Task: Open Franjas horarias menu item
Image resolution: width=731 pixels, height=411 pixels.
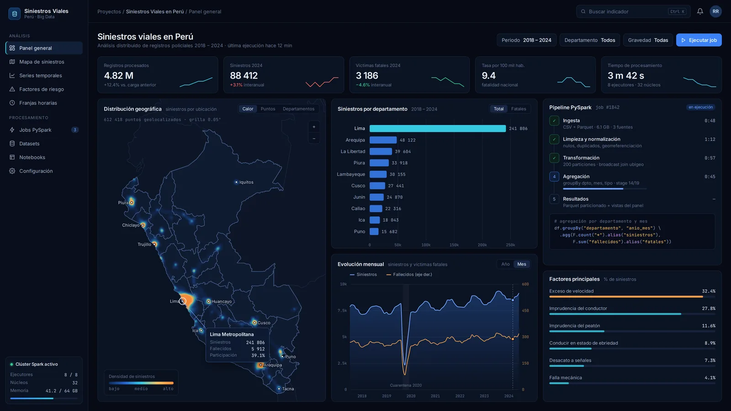Action: coord(44,103)
